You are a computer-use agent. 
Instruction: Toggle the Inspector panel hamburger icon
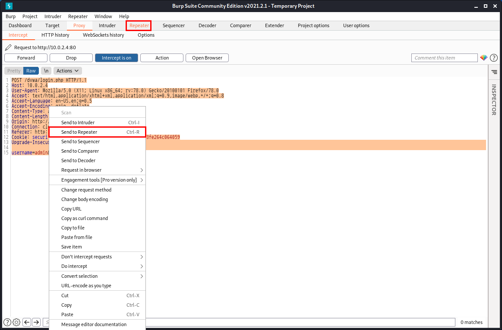(x=494, y=72)
